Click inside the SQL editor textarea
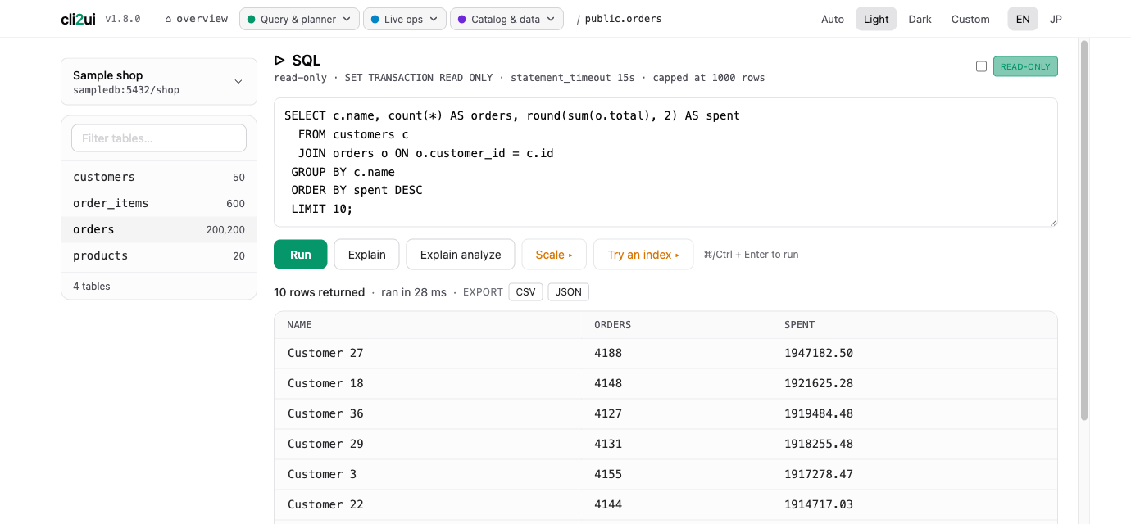This screenshot has height=524, width=1131. [665, 162]
